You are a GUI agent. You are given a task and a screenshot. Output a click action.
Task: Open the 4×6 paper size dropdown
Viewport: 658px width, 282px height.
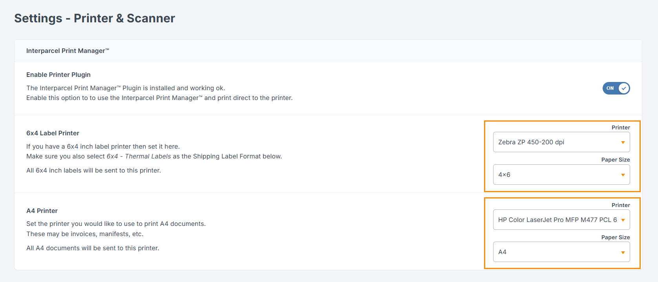point(557,175)
